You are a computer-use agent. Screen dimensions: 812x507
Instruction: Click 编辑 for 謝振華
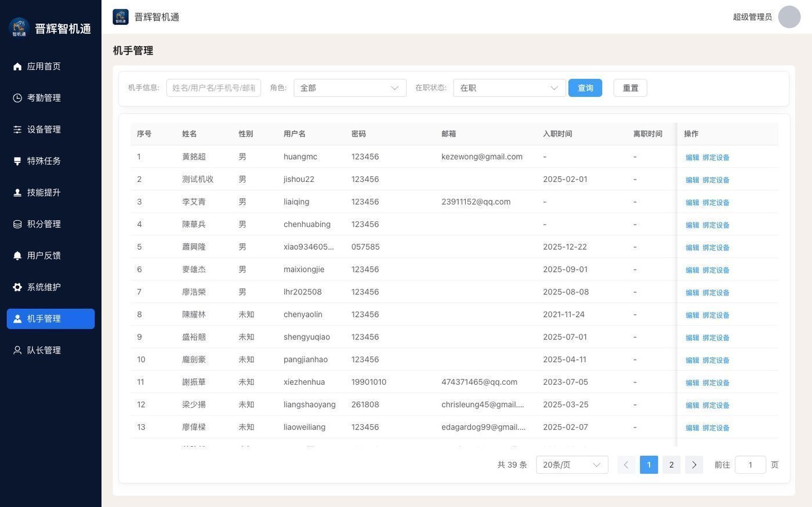tap(693, 383)
